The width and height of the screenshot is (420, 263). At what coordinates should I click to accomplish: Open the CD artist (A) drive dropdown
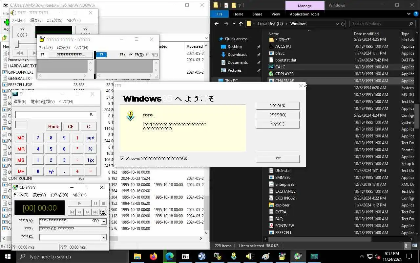coord(104,221)
